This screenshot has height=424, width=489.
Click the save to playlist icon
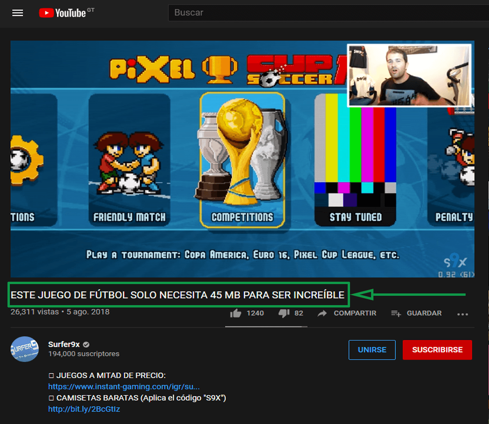[x=396, y=313]
